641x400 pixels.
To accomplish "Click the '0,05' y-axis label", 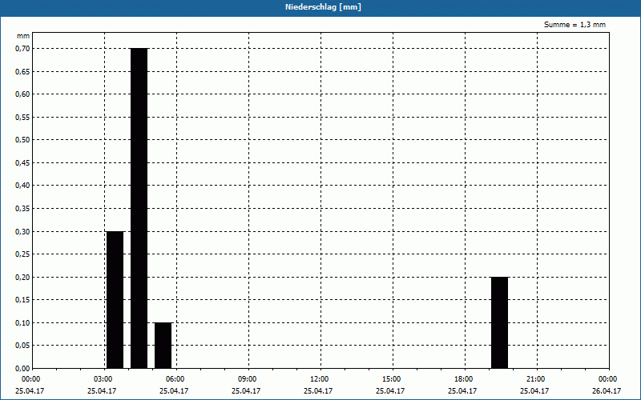I will [22, 346].
